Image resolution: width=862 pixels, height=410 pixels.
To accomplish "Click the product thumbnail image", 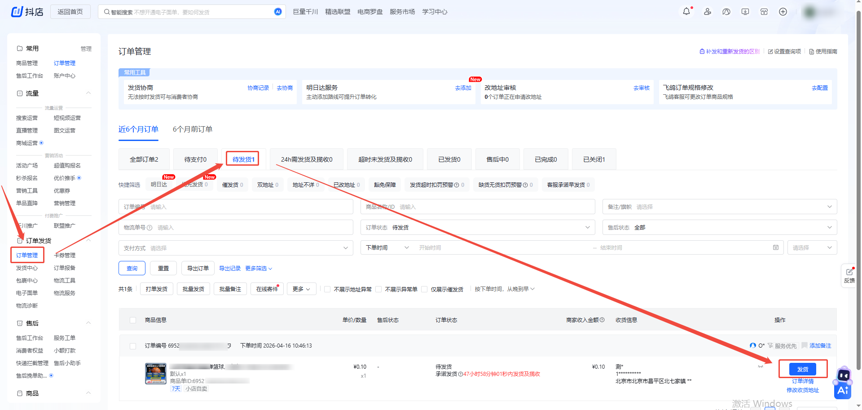I will (155, 374).
